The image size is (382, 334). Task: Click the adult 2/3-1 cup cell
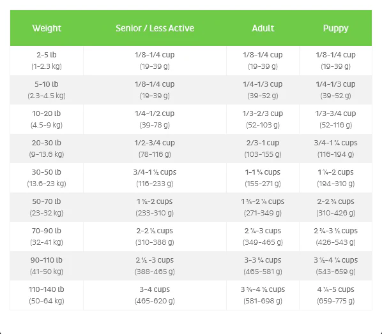click(x=263, y=149)
